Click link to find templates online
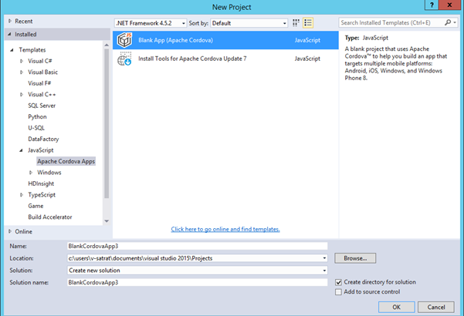 [x=225, y=229]
